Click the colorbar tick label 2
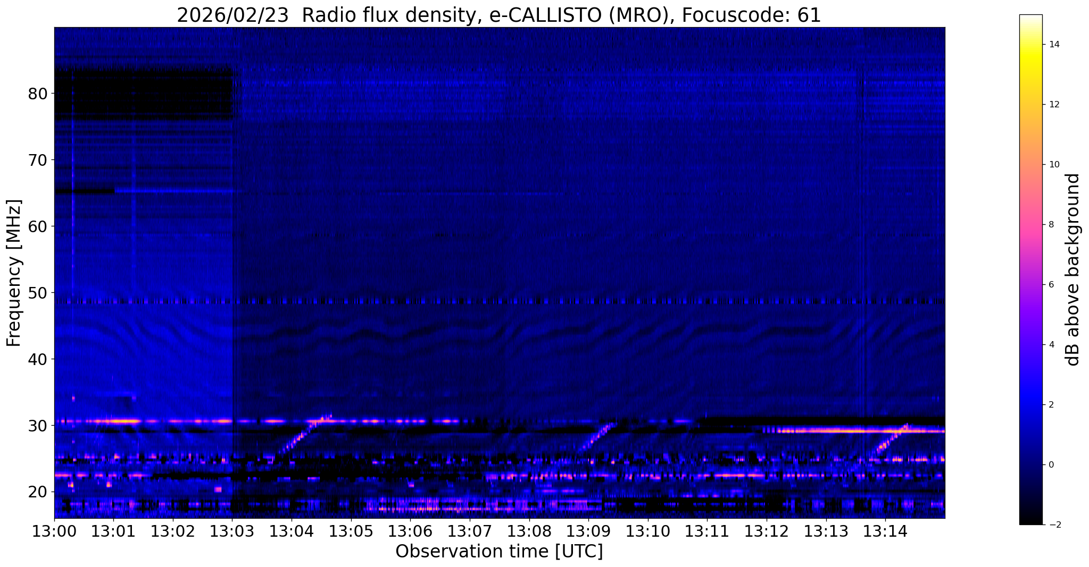This screenshot has height=567, width=1089. point(1051,405)
